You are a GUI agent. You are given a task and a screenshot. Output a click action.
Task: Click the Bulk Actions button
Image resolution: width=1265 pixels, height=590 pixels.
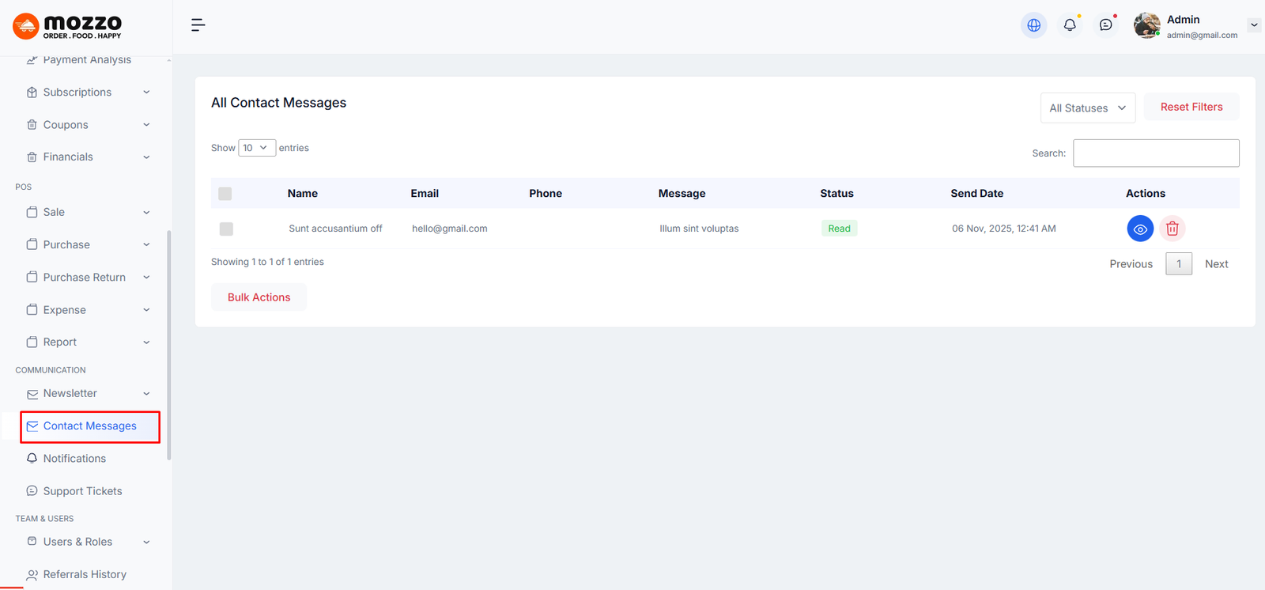(259, 297)
